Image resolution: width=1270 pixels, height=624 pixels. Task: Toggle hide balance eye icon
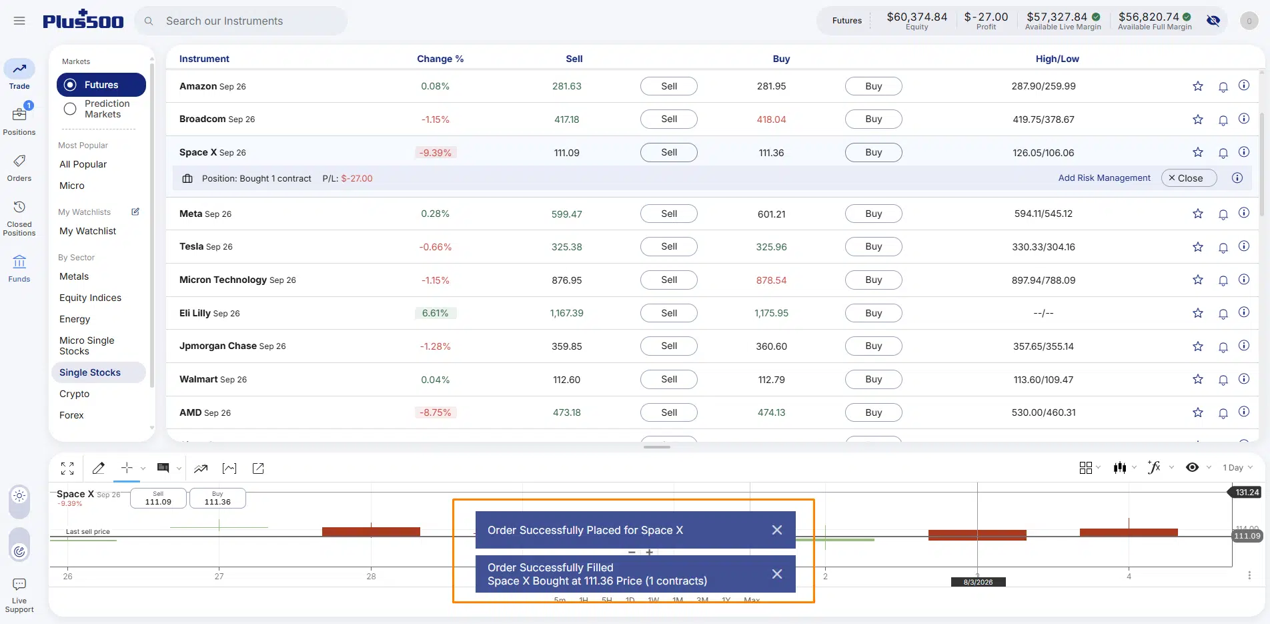[x=1213, y=21]
